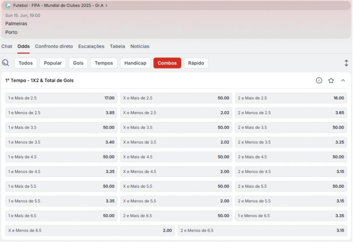Image resolution: width=353 pixels, height=242 pixels.
Task: Switch to the Chat tab
Action: (x=7, y=46)
